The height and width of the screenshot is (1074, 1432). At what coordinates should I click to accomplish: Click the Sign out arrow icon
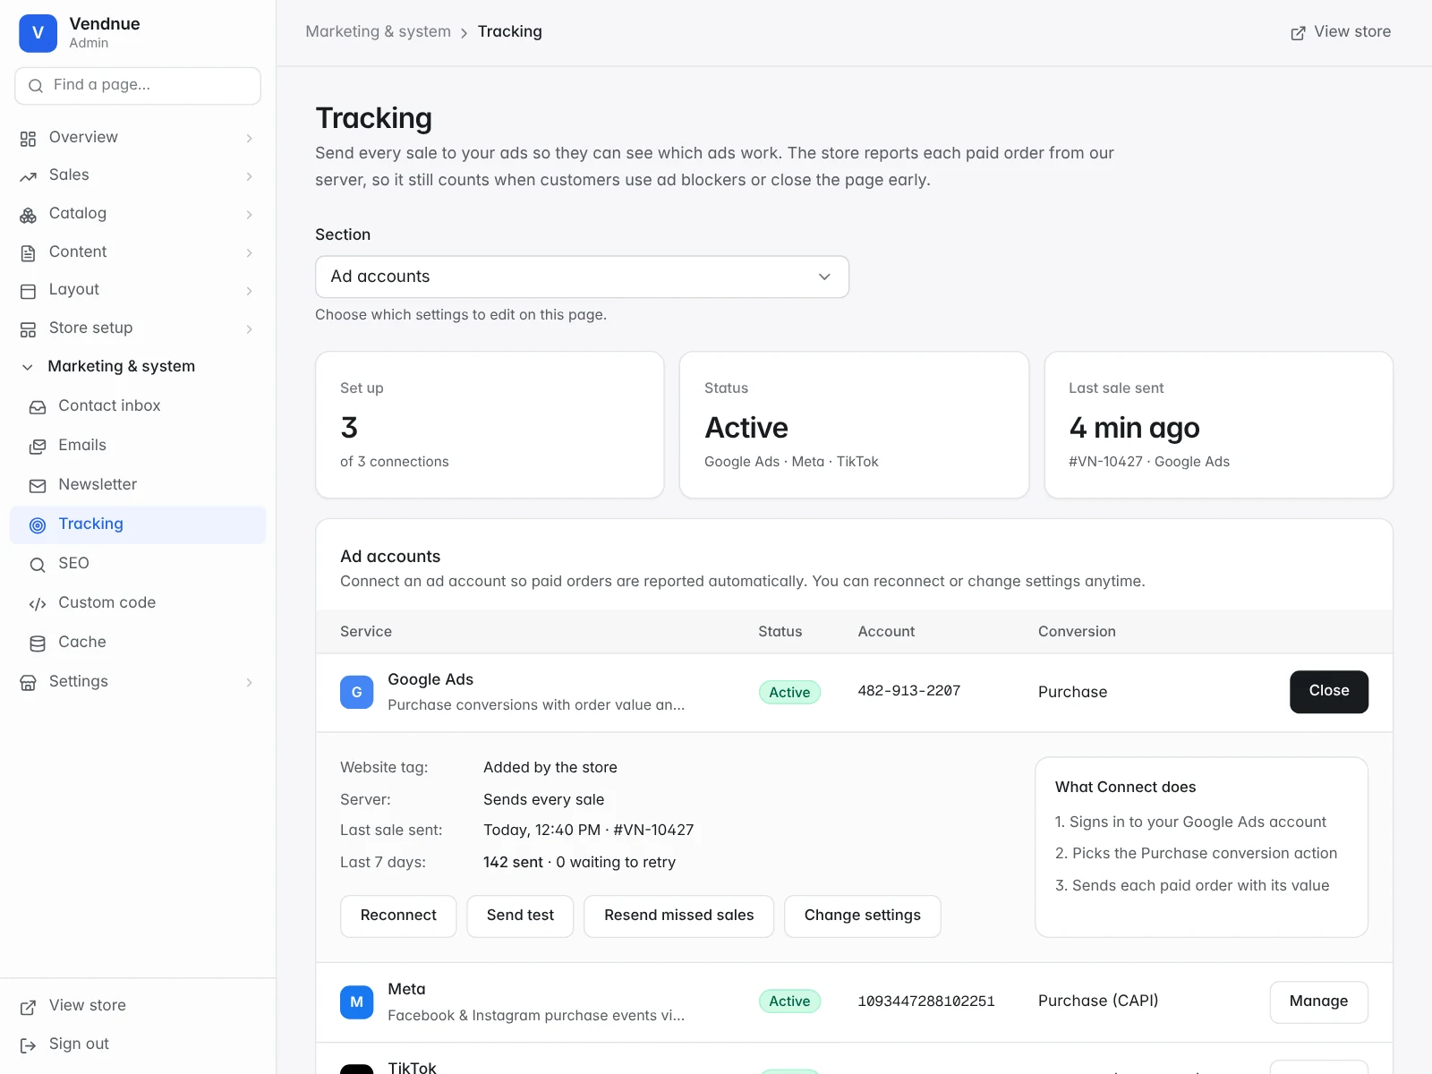pyautogui.click(x=28, y=1045)
